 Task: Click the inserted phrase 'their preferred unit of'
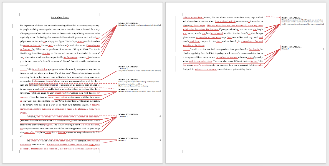click(x=225, y=22)
